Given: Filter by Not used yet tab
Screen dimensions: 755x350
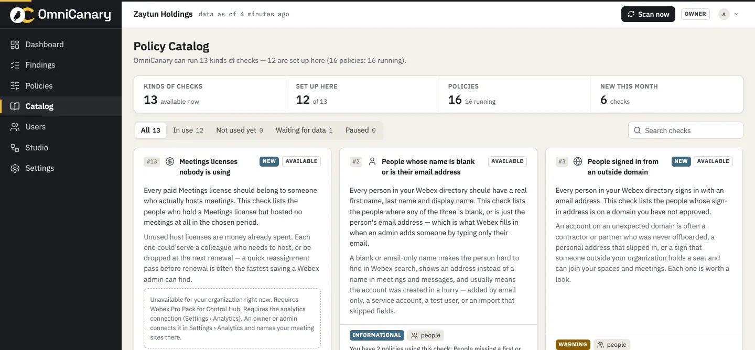Looking at the screenshot, I should tap(240, 130).
